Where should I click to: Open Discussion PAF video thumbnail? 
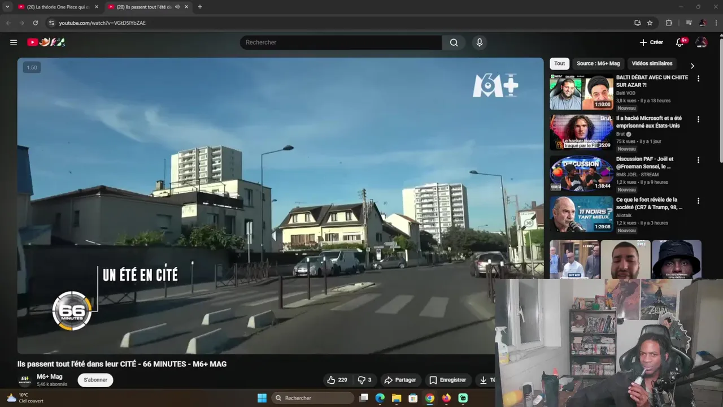[x=581, y=174]
